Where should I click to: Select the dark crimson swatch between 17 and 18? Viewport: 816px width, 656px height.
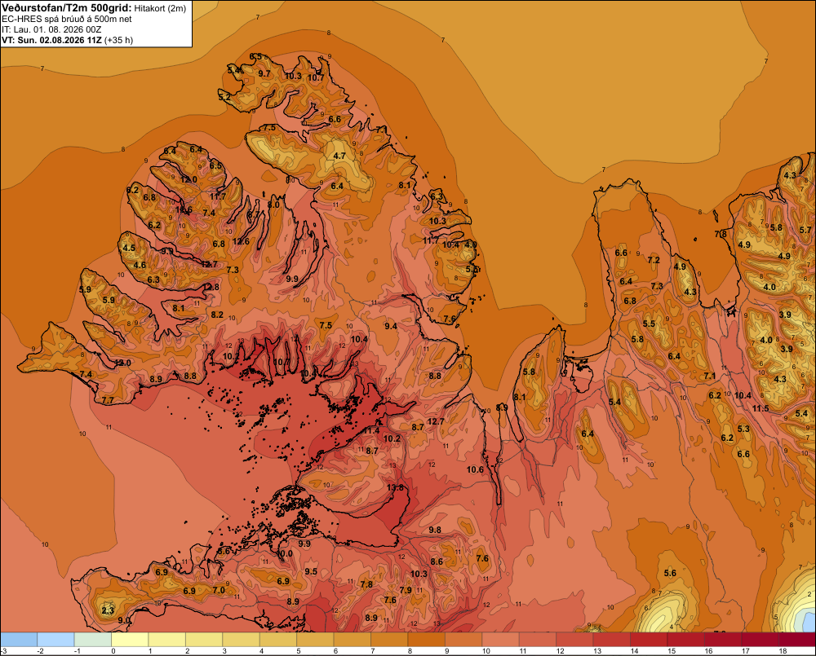click(760, 639)
